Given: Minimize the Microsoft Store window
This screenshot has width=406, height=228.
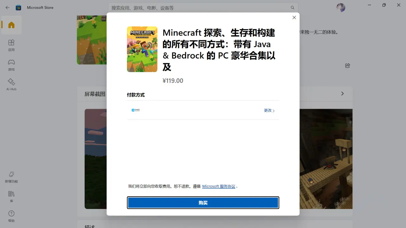Looking at the screenshot, I should [x=370, y=5].
